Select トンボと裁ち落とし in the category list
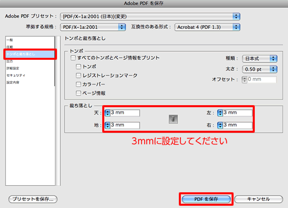The image size is (288, 208). [x=30, y=54]
